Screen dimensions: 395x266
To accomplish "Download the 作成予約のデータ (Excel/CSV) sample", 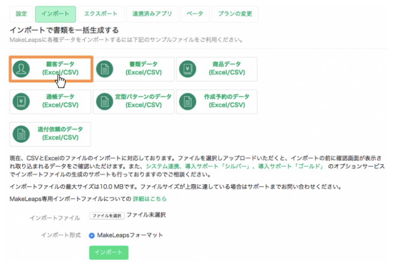I will (217, 102).
